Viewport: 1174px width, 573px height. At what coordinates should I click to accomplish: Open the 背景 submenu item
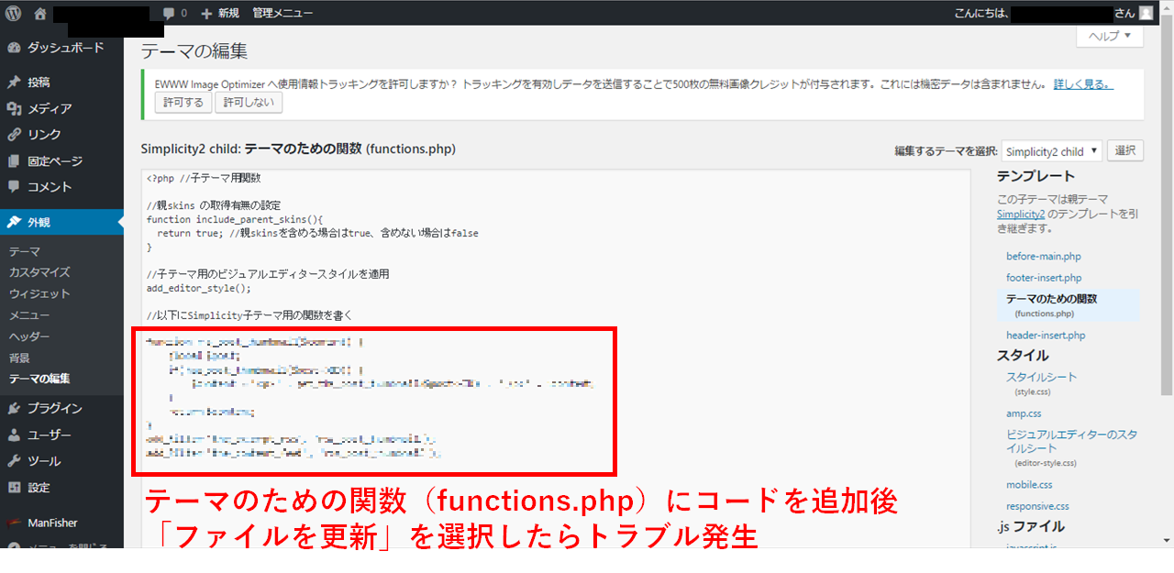[19, 358]
